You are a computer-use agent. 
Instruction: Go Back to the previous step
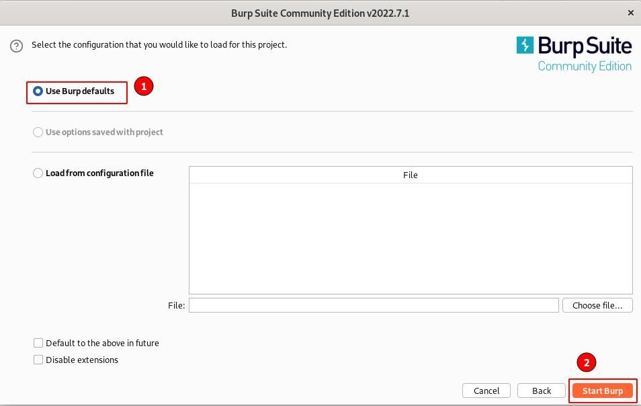click(x=542, y=391)
